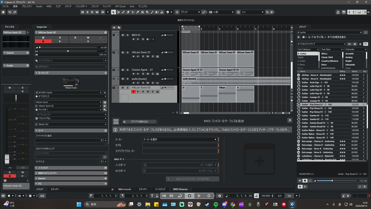Expand the EQ inspector section
The image size is (371, 209).
(x=71, y=184)
